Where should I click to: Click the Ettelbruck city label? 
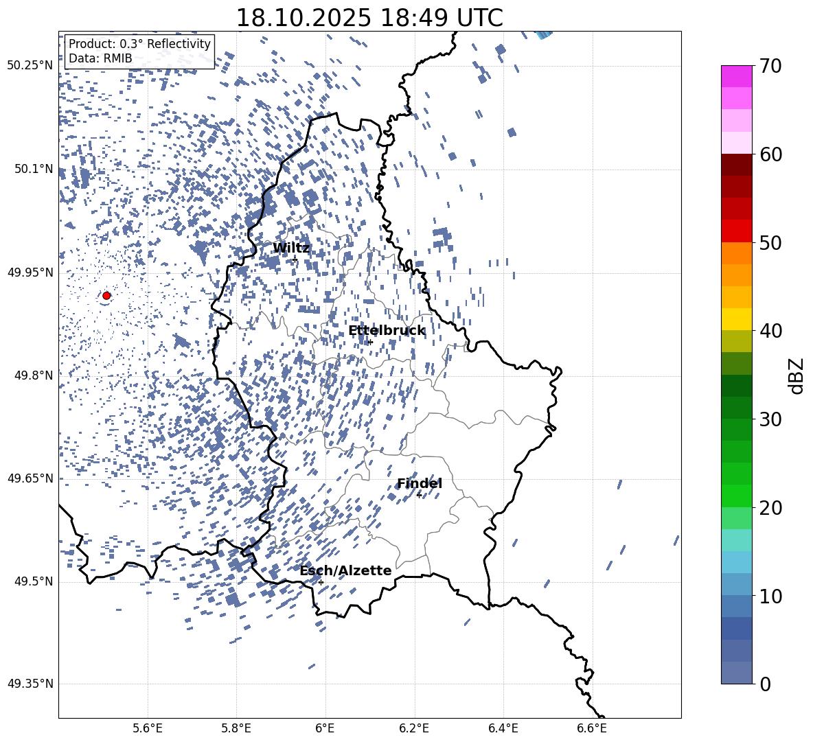[x=387, y=331]
